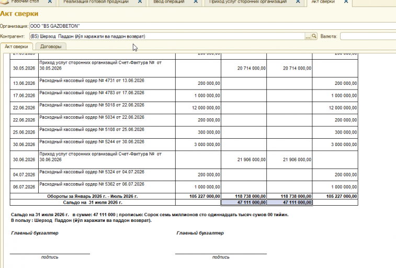This screenshot has height=268, width=396.
Task: Open the Реализация готовой продукции window tab
Action: coord(96,2)
